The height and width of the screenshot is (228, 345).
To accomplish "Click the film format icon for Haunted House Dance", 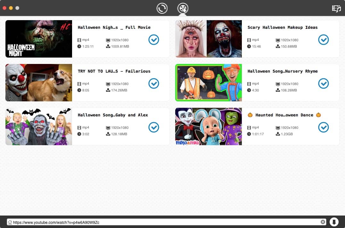I will [249, 127].
